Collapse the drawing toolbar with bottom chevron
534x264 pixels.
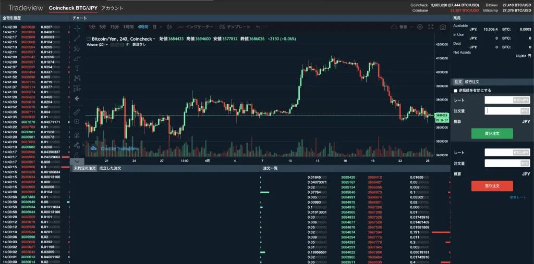click(x=77, y=161)
